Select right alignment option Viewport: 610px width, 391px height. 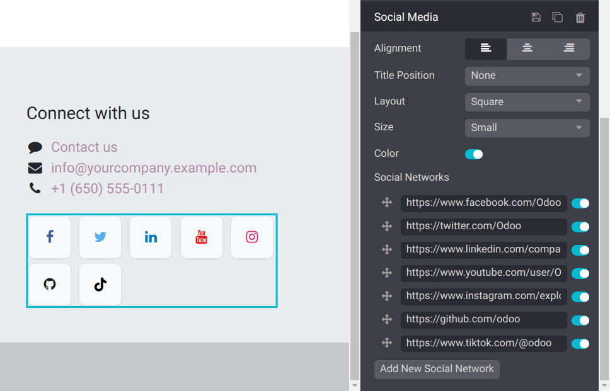click(569, 48)
